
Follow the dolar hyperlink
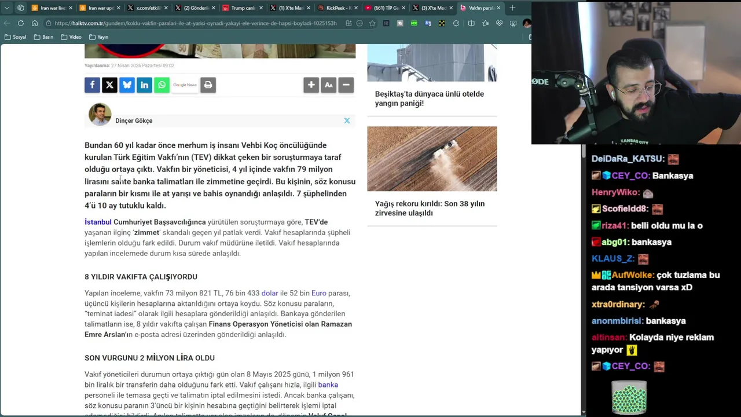pos(270,293)
